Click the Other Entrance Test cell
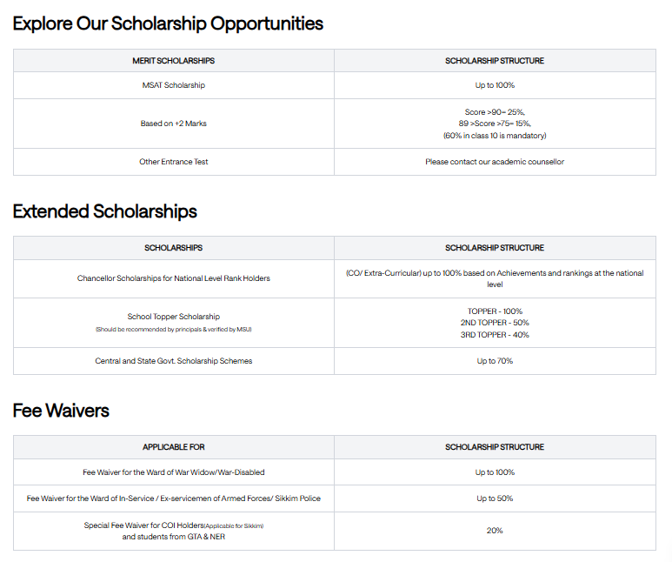Screen dimensions: 672x562 (174, 162)
